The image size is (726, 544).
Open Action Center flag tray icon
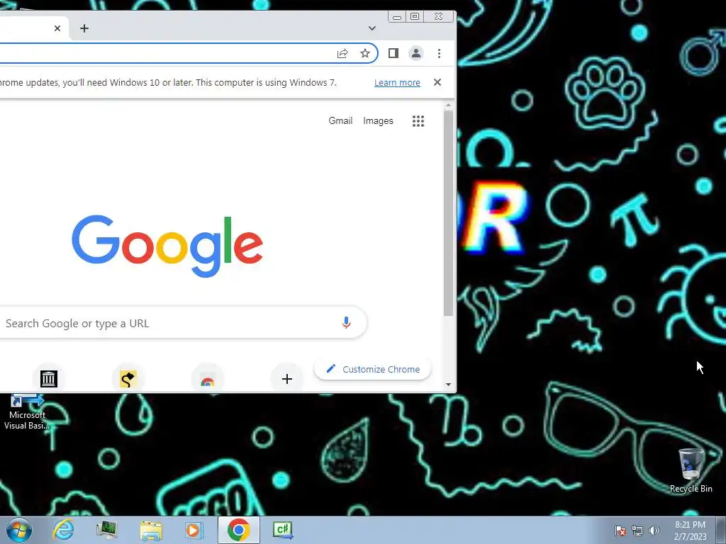620,531
